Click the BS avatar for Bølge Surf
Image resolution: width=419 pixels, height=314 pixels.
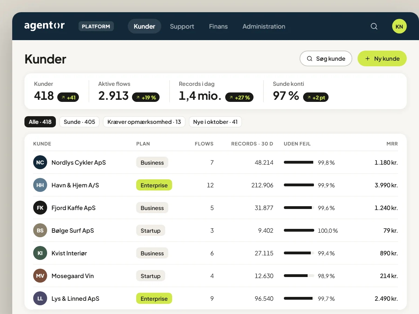click(x=40, y=231)
